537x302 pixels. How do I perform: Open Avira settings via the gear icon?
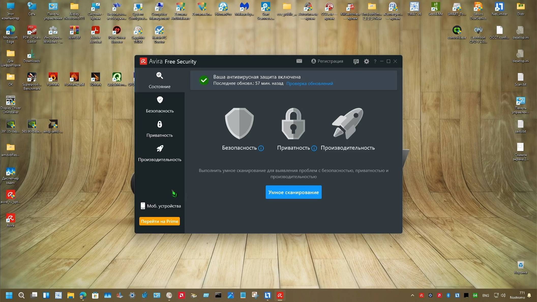click(366, 61)
